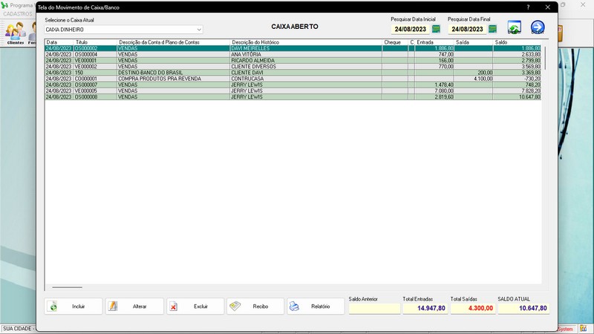This screenshot has height=334, width=594.
Task: Click the help question mark in the title bar
Action: coord(528,7)
